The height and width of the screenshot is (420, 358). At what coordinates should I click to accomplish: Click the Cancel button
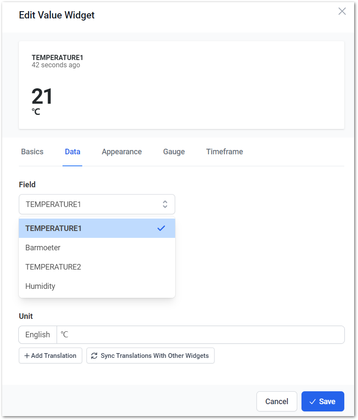277,401
